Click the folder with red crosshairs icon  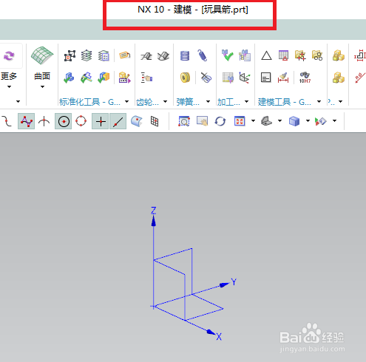click(x=300, y=55)
